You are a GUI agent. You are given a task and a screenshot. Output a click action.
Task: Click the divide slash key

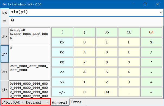tap(151, 52)
